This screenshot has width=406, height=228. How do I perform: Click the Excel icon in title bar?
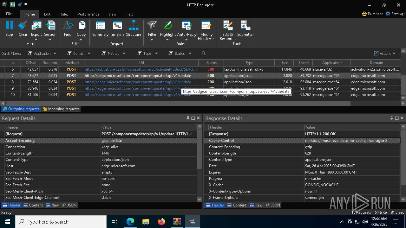point(13,4)
